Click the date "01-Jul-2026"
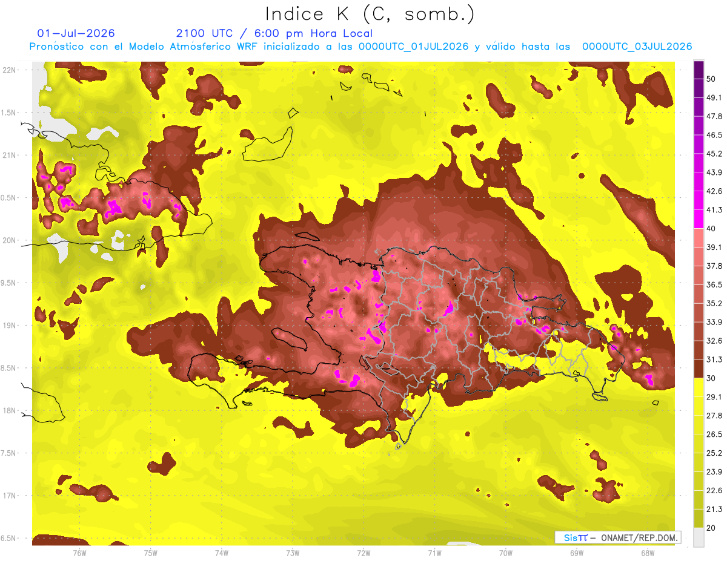 tap(76, 33)
